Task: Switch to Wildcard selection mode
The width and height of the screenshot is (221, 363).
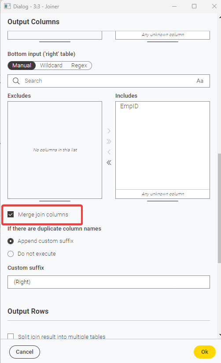Action: tap(51, 66)
